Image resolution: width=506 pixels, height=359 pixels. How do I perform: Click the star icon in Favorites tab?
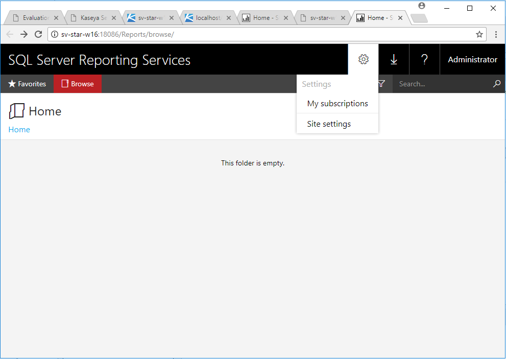(12, 84)
